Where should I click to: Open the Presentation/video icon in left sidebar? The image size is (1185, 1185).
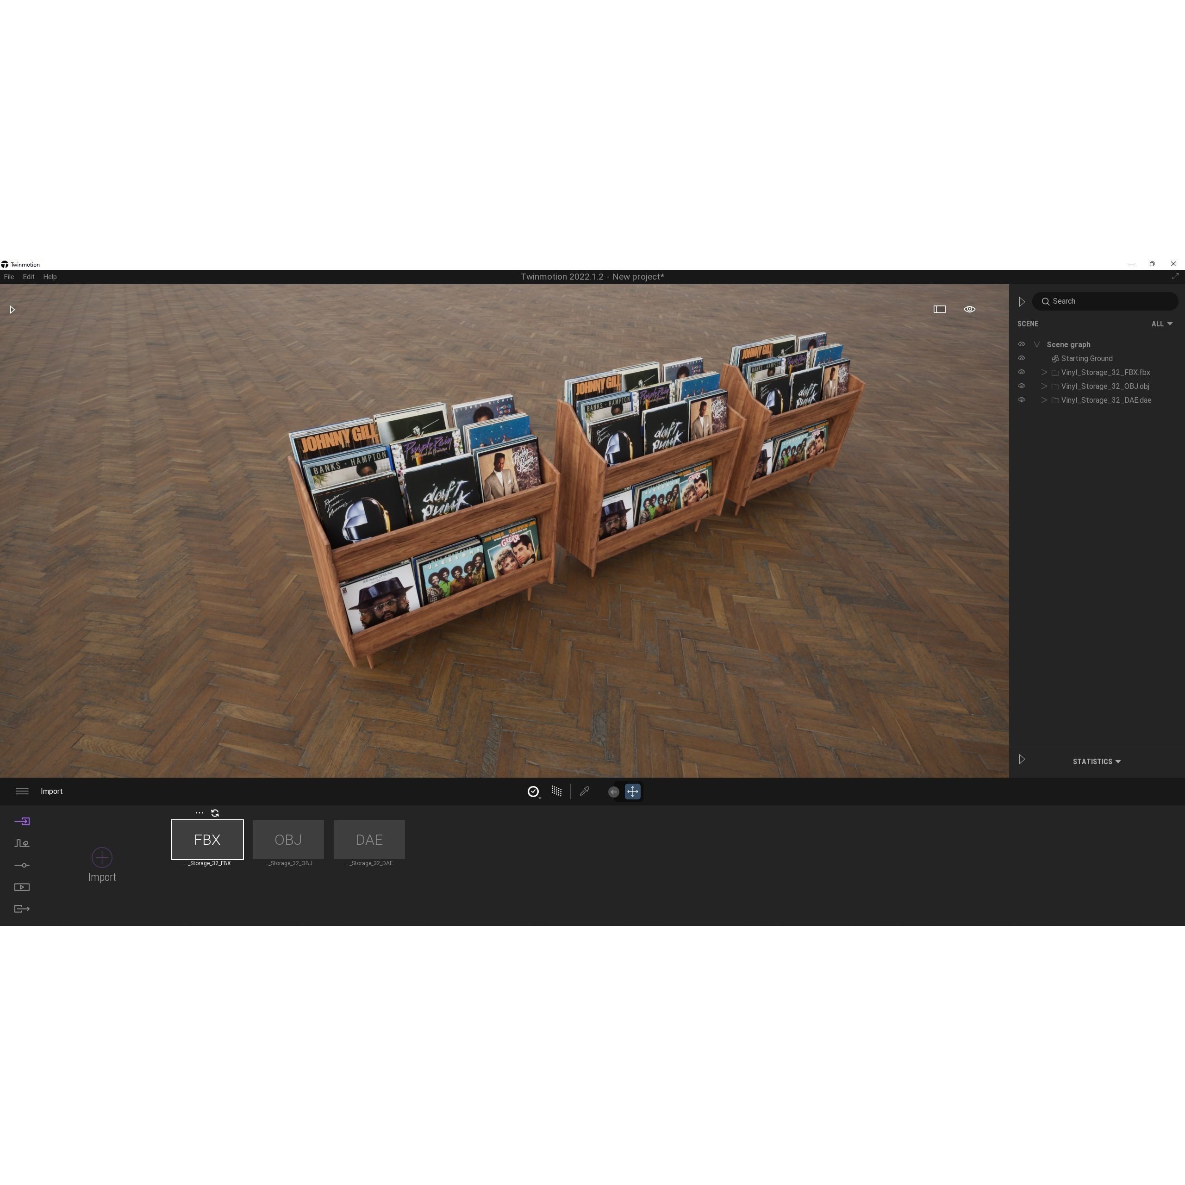click(22, 887)
